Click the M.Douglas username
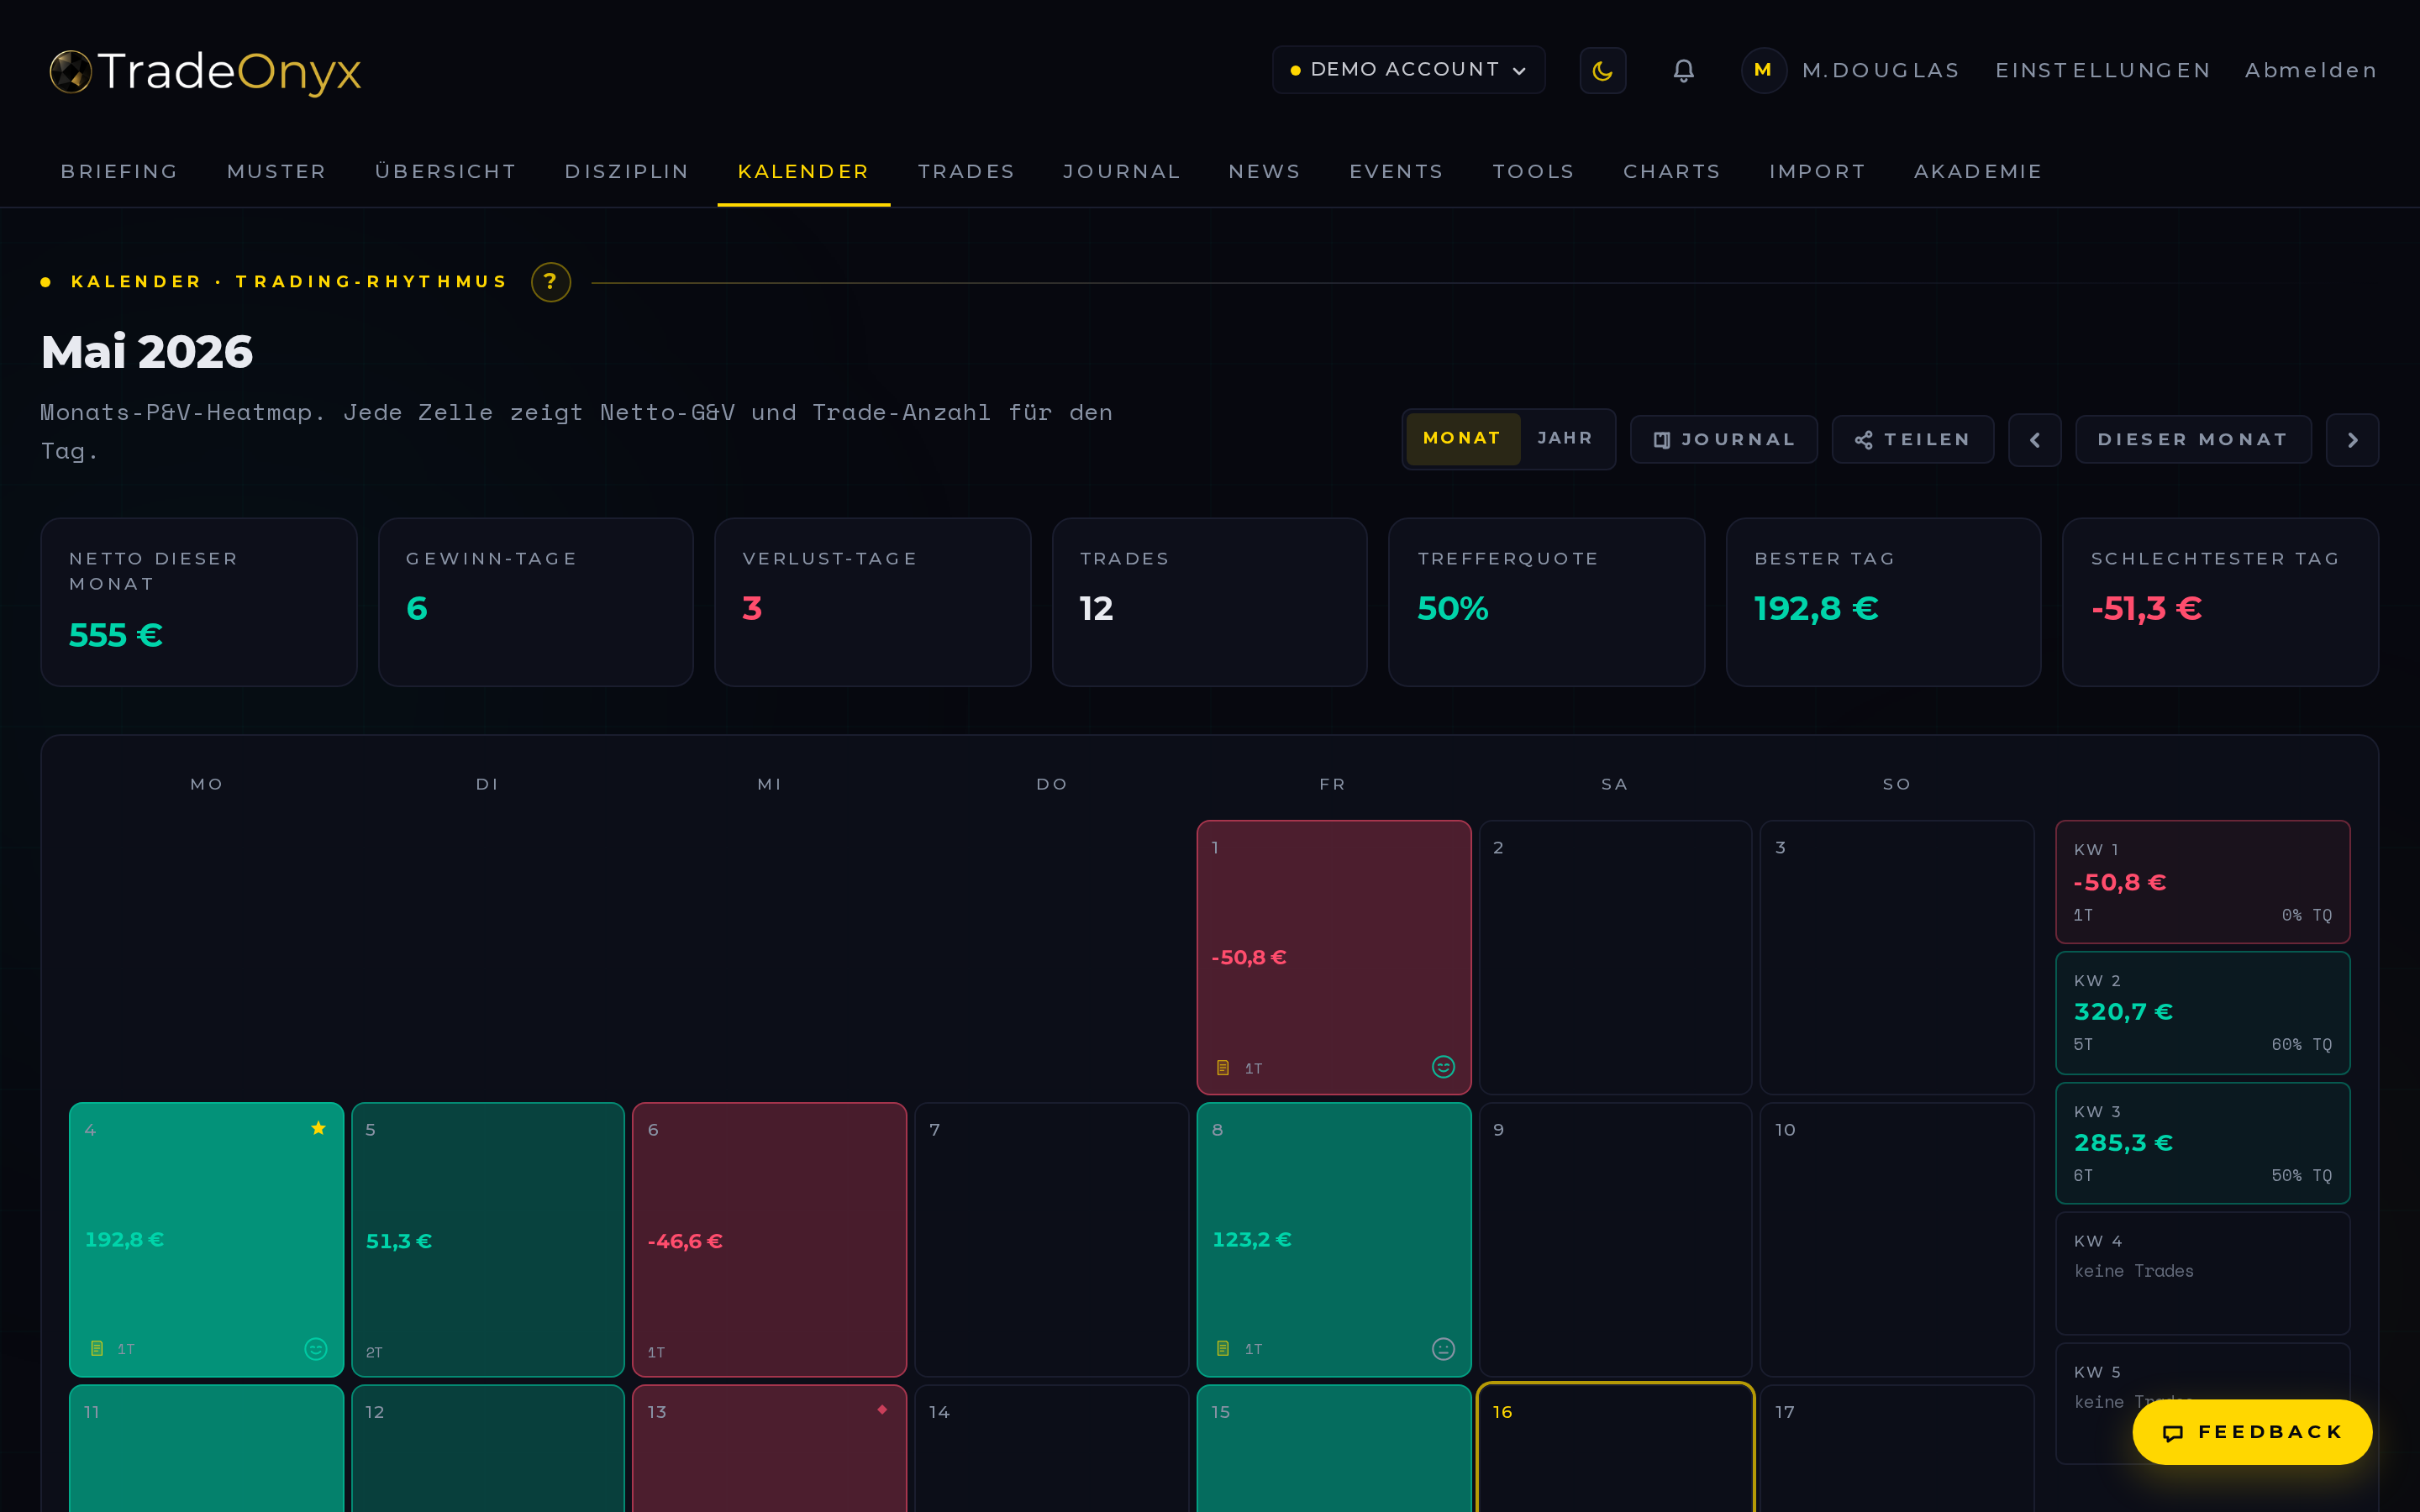Viewport: 2420px width, 1512px height. click(x=1881, y=70)
